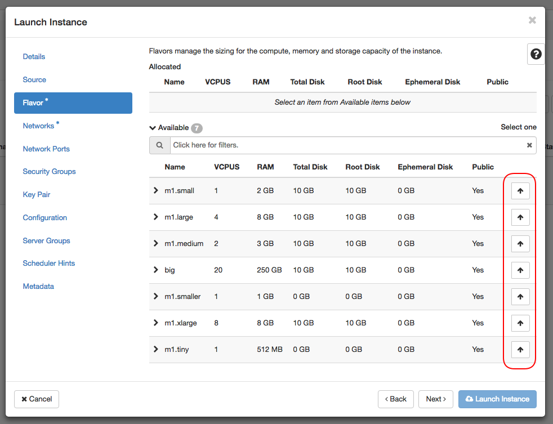This screenshot has width=553, height=424.
Task: Click the Available RAM column header
Action: (x=265, y=167)
